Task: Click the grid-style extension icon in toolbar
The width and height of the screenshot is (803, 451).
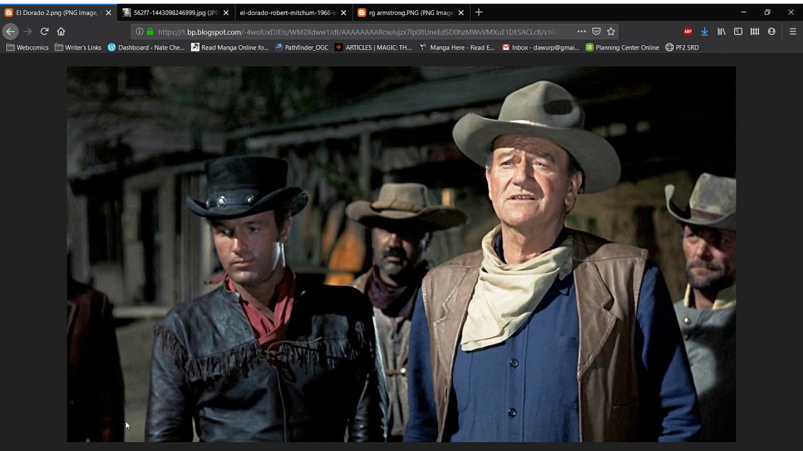Action: (x=755, y=31)
